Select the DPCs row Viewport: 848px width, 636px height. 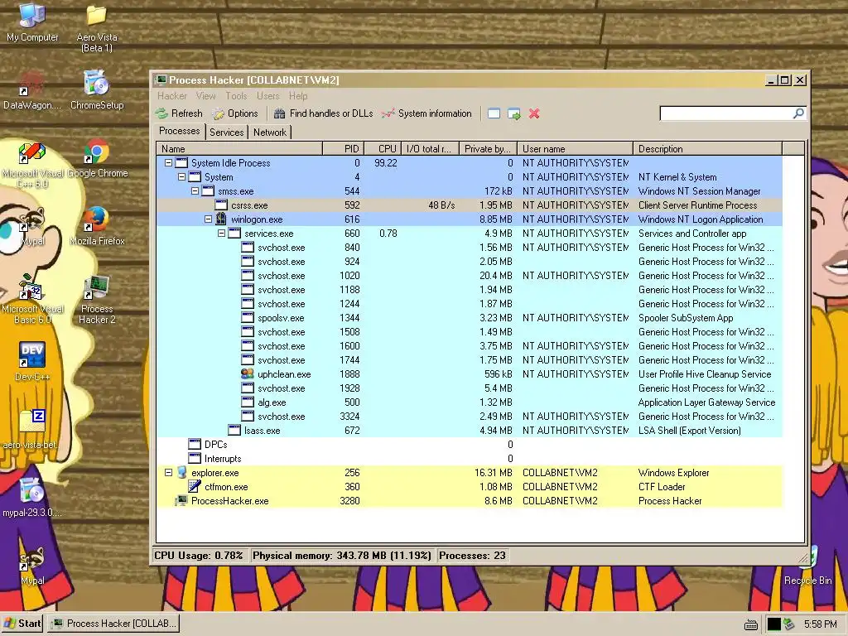click(x=470, y=445)
